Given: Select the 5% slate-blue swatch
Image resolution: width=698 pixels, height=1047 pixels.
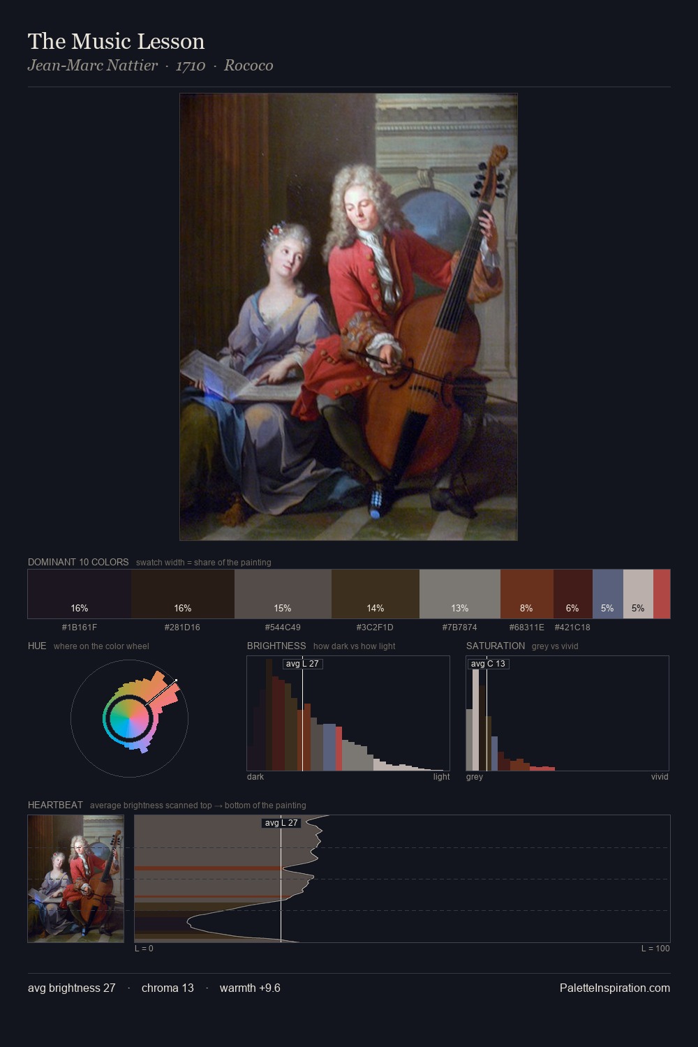Looking at the screenshot, I should 608,594.
